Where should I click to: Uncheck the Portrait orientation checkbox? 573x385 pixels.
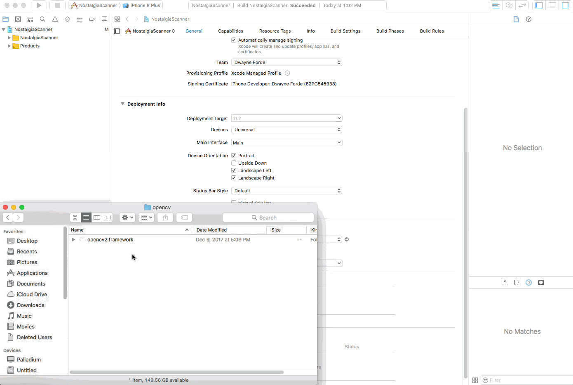tap(234, 156)
